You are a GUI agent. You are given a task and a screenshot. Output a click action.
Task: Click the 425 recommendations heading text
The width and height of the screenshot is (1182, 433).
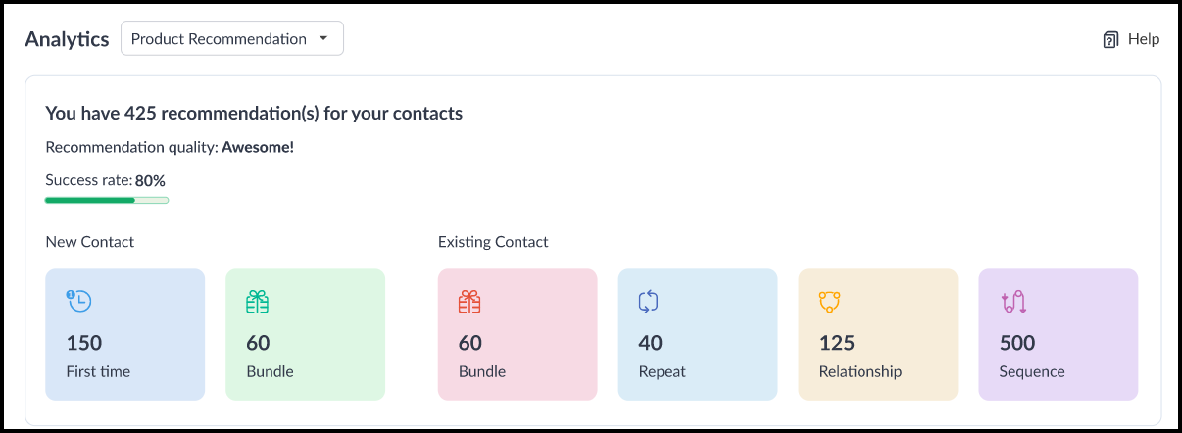[254, 114]
